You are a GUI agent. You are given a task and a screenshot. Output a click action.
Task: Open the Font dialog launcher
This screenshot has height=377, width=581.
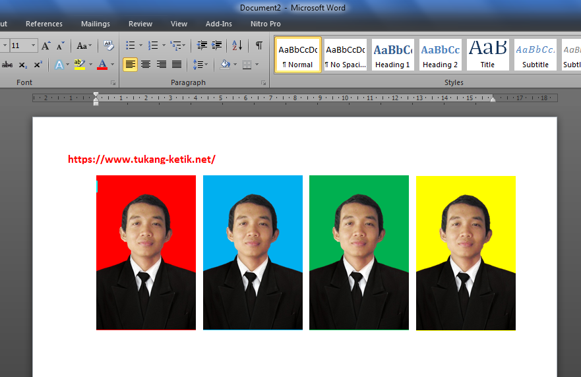coord(113,83)
